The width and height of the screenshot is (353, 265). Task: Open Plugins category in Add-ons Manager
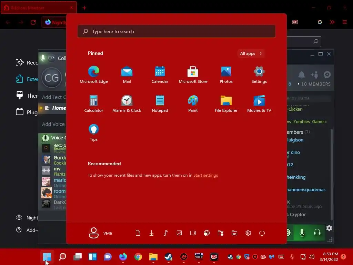(x=27, y=112)
